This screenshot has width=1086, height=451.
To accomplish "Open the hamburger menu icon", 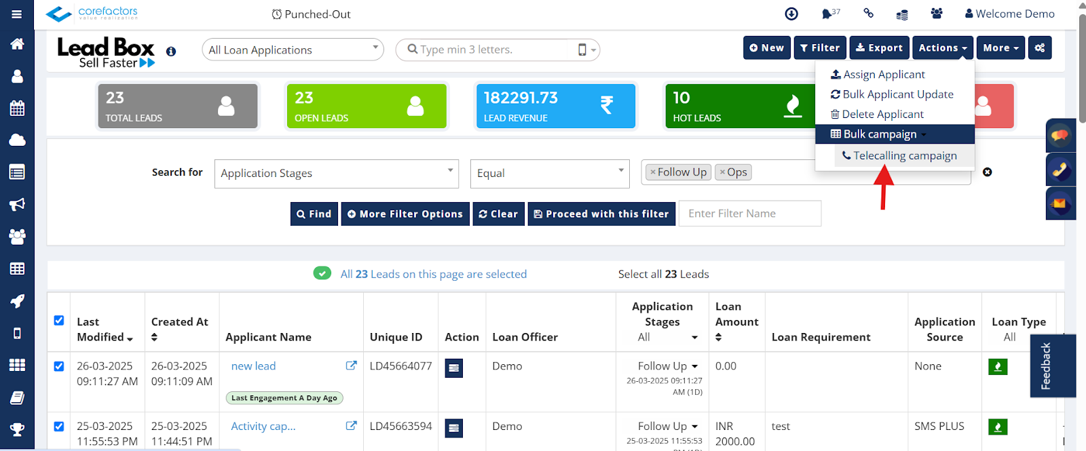I will (17, 14).
